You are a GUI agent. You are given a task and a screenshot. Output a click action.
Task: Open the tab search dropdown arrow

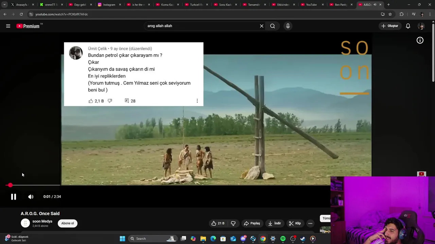click(4, 4)
